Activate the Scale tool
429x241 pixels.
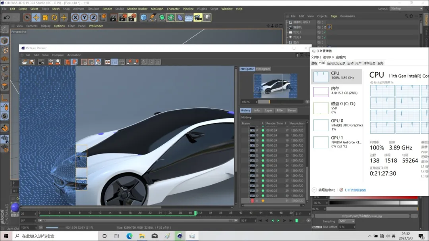click(x=45, y=17)
